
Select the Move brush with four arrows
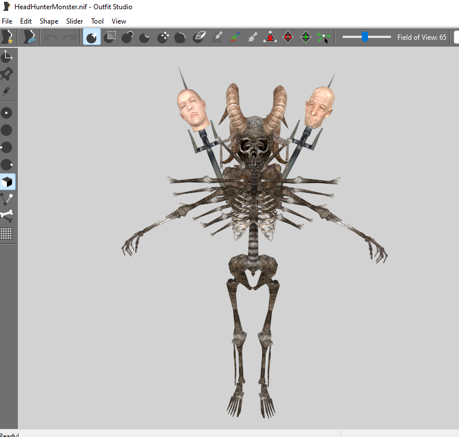(x=163, y=37)
